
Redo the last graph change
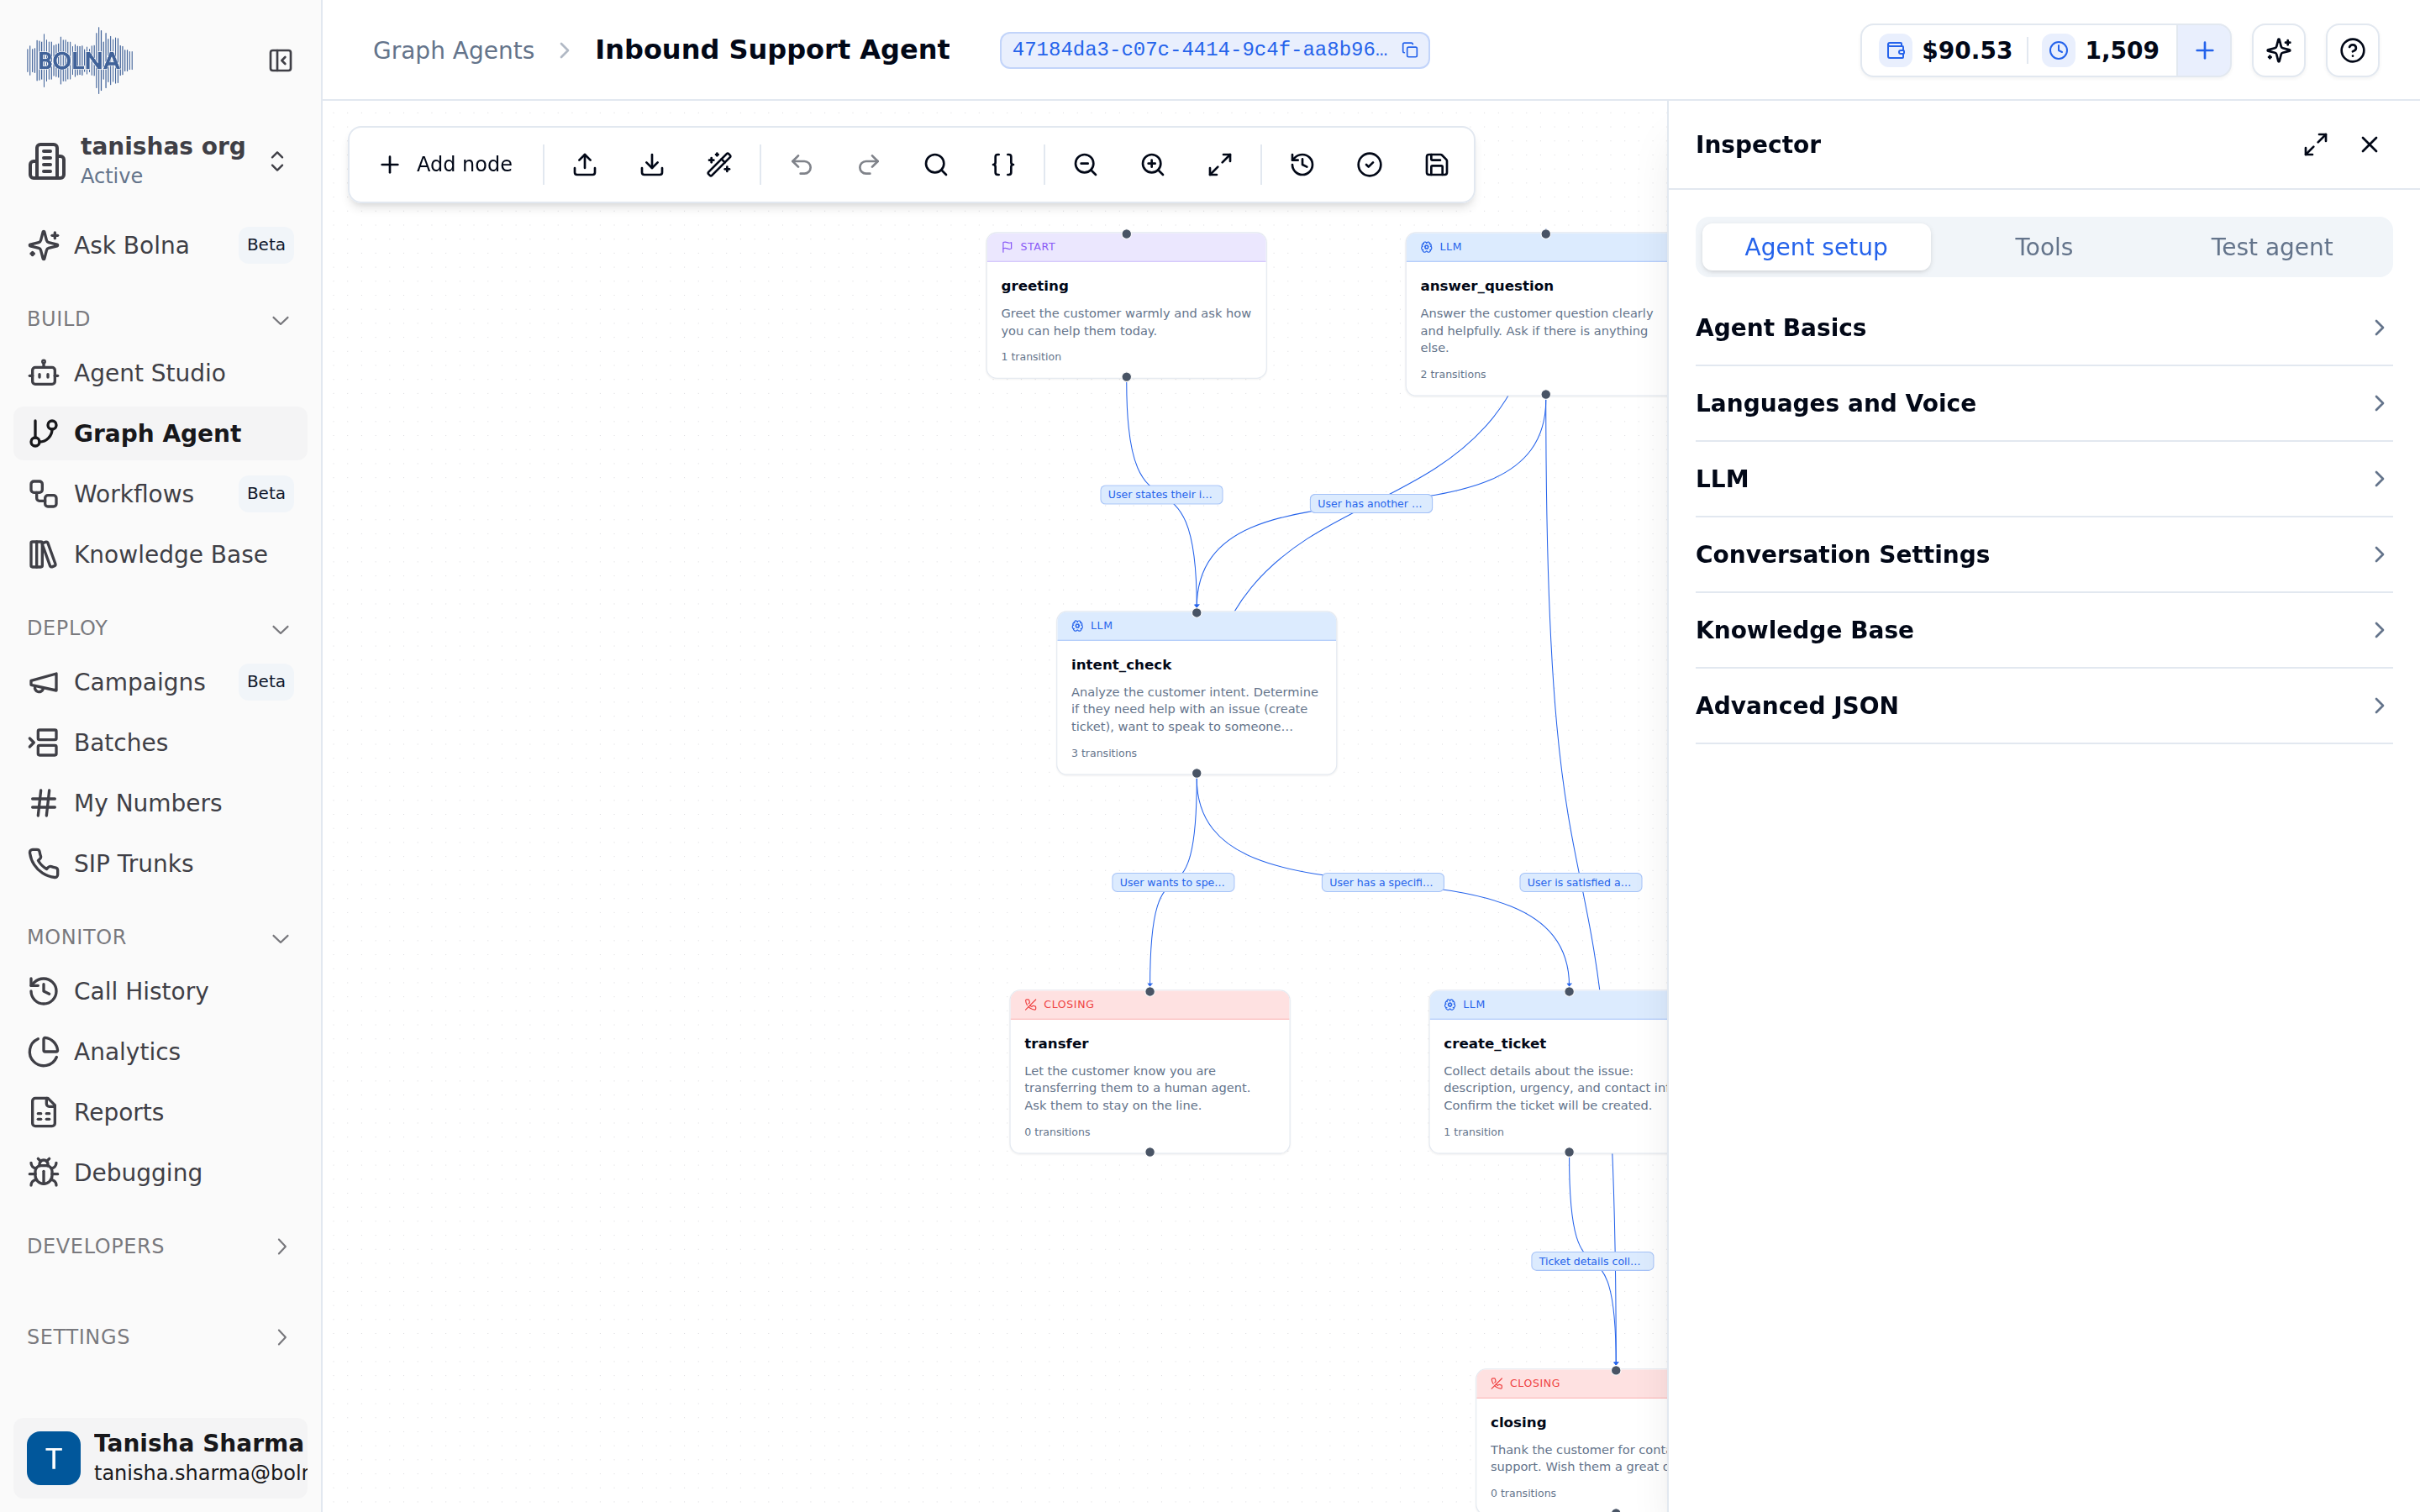coord(869,164)
